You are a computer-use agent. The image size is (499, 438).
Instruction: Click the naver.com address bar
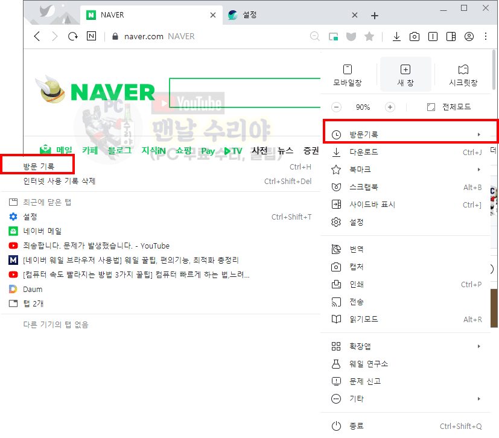tap(207, 36)
